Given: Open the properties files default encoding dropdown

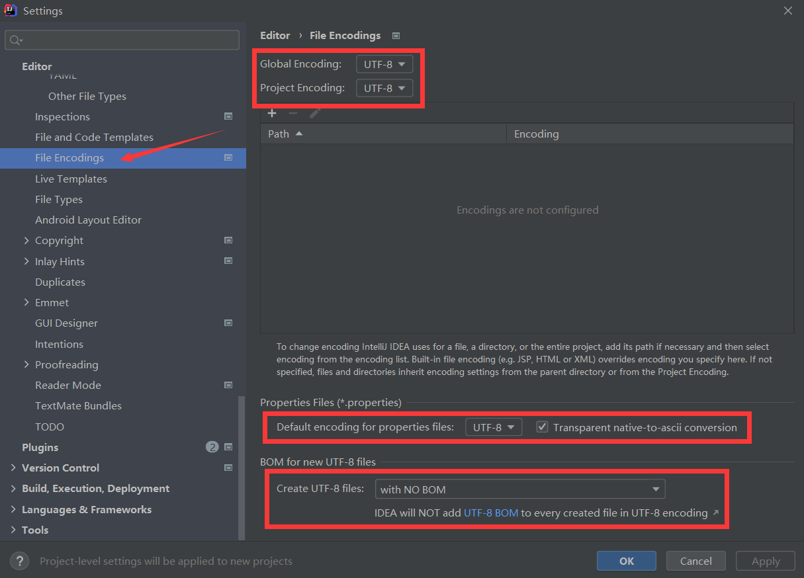Looking at the screenshot, I should click(494, 427).
